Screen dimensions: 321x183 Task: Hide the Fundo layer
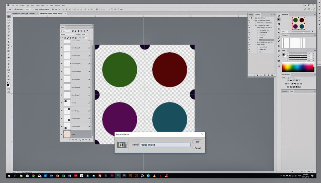point(62,134)
